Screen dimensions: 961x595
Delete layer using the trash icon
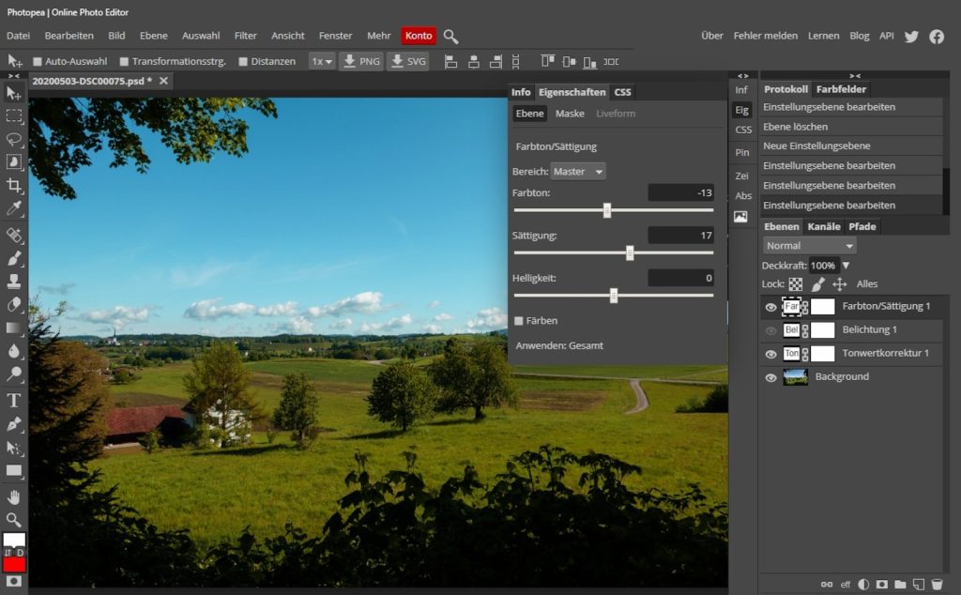(x=938, y=584)
